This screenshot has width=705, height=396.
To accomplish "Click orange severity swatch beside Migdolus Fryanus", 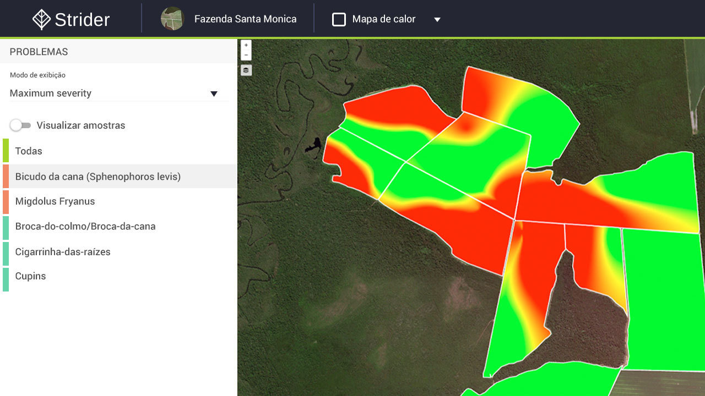I will (x=6, y=202).
